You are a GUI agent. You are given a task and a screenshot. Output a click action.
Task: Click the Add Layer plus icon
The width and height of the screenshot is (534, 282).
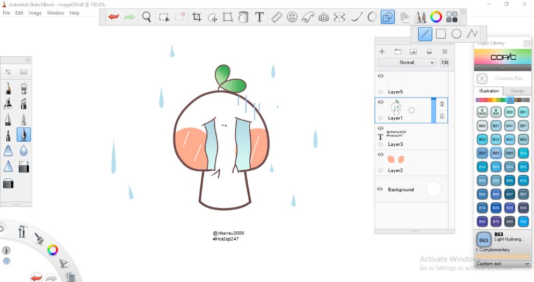pyautogui.click(x=382, y=52)
